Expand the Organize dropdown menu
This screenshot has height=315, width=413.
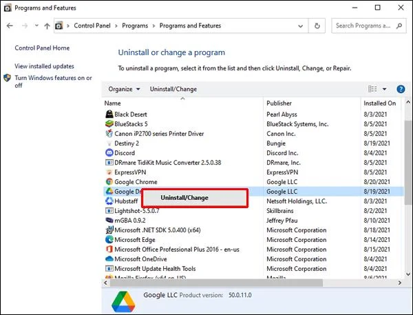124,89
